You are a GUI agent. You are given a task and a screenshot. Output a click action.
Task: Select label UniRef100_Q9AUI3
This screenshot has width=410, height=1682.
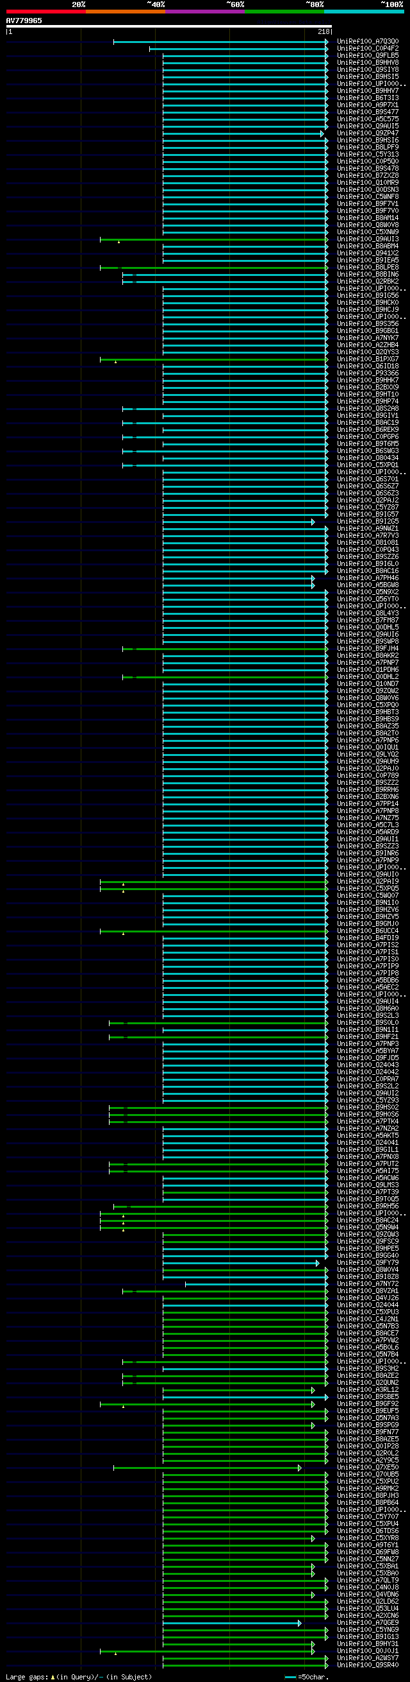(x=368, y=239)
